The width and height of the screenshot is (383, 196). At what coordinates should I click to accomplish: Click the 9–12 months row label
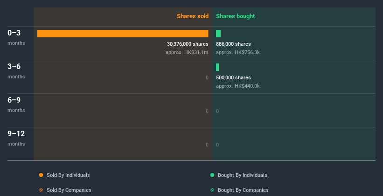coord(16,138)
